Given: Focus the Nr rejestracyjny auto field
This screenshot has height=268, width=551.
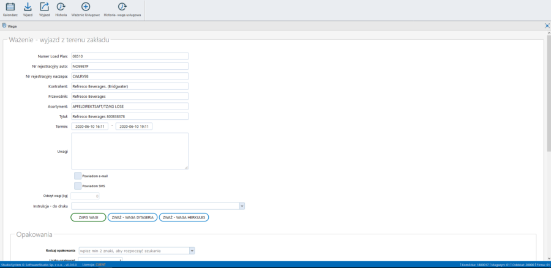Looking at the screenshot, I should pos(130,66).
